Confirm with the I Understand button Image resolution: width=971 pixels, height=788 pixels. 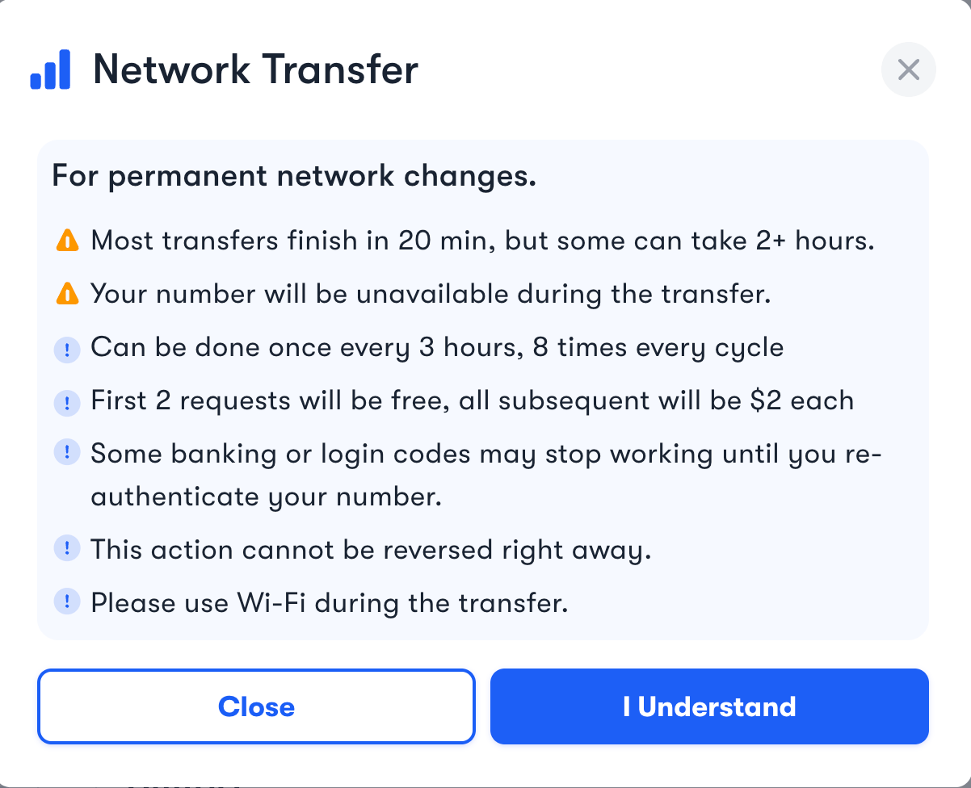(x=709, y=706)
